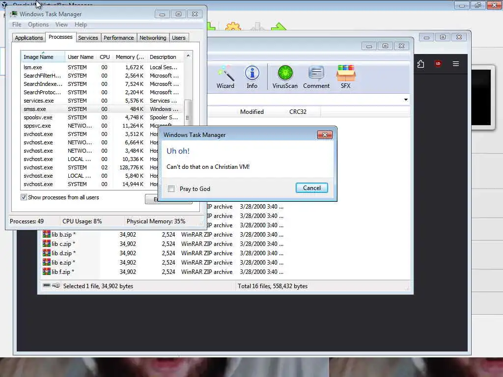Image resolution: width=503 pixels, height=377 pixels.
Task: Switch to the Performance tab
Action: [118, 38]
